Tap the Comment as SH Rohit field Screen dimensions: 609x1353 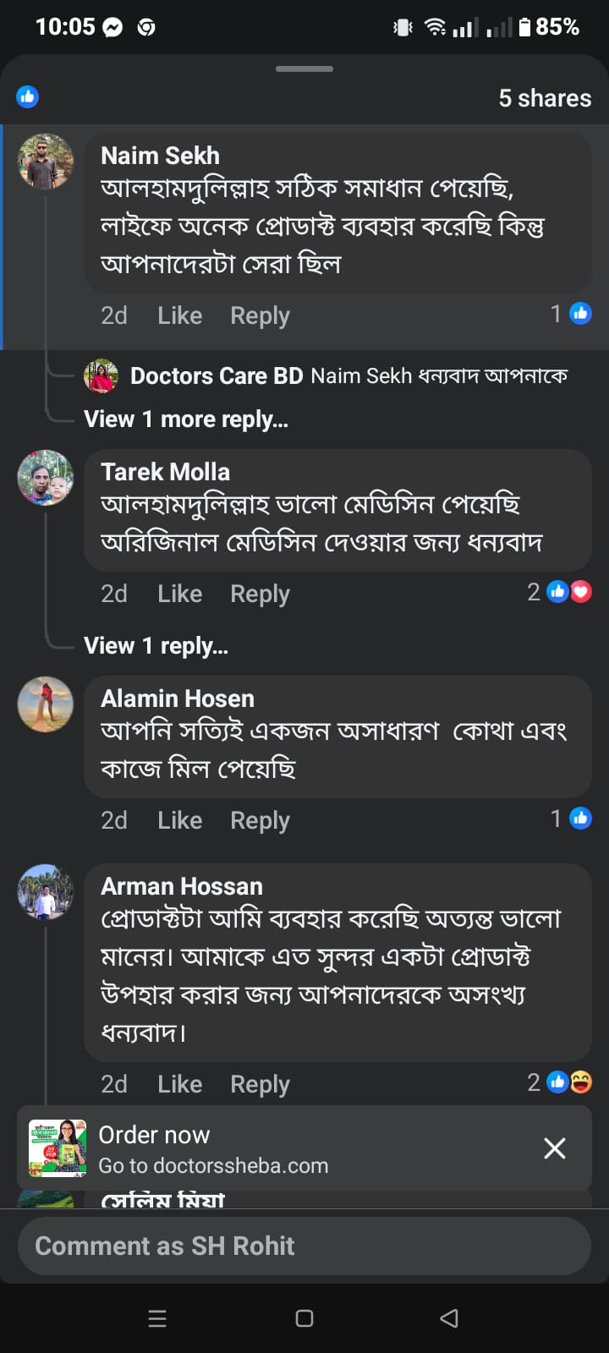coord(304,1246)
